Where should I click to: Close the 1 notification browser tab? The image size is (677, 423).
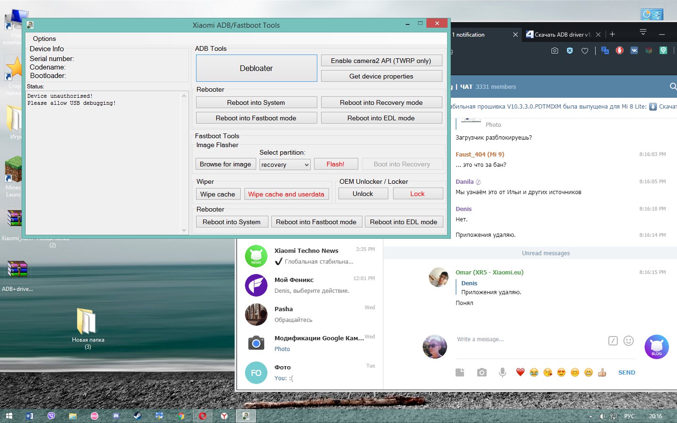click(x=515, y=35)
